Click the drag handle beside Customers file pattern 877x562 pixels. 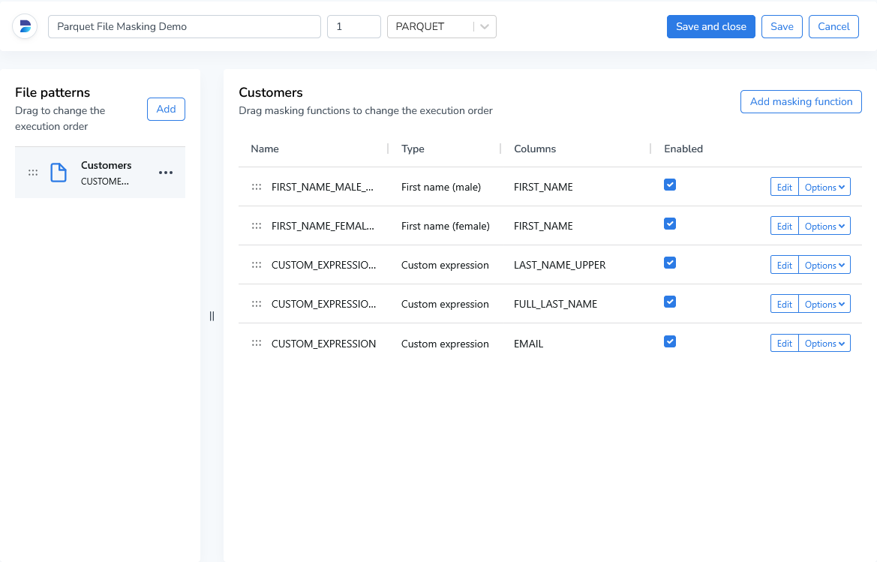click(33, 173)
